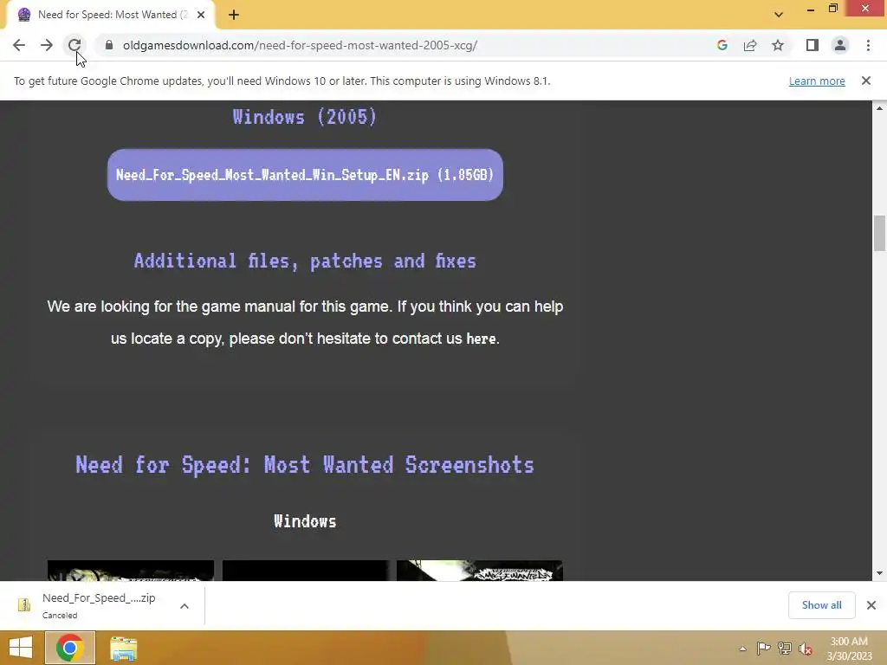Open Action Center flag icon

click(x=763, y=649)
